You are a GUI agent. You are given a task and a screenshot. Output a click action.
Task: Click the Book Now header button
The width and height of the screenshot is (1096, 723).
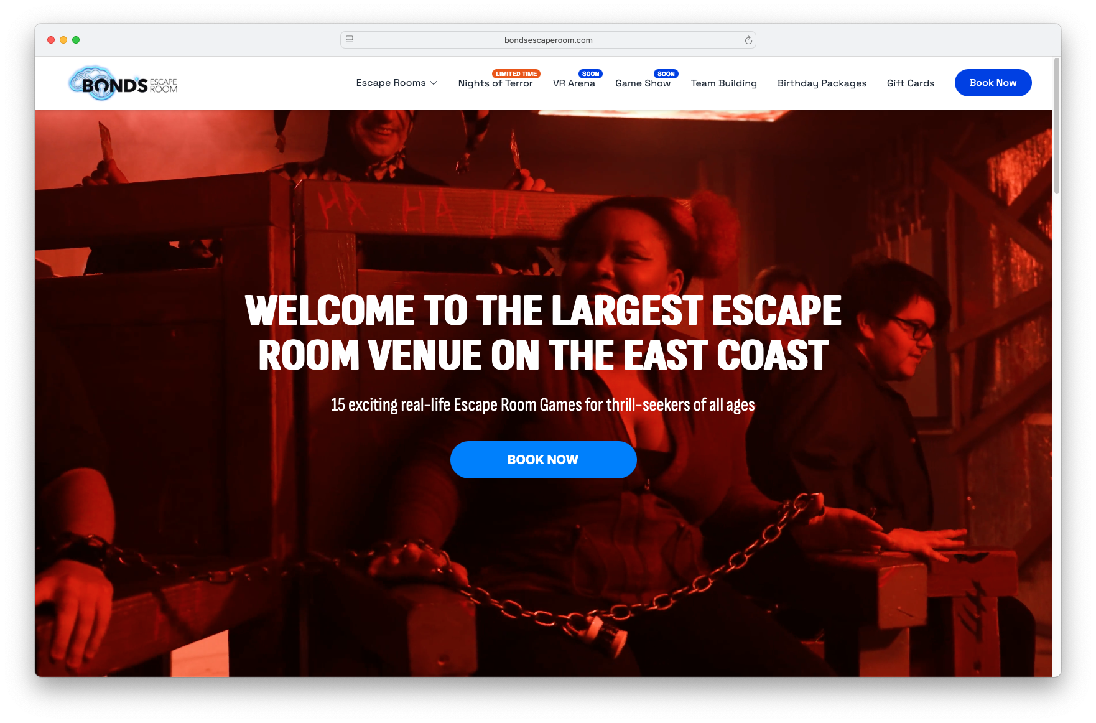993,83
